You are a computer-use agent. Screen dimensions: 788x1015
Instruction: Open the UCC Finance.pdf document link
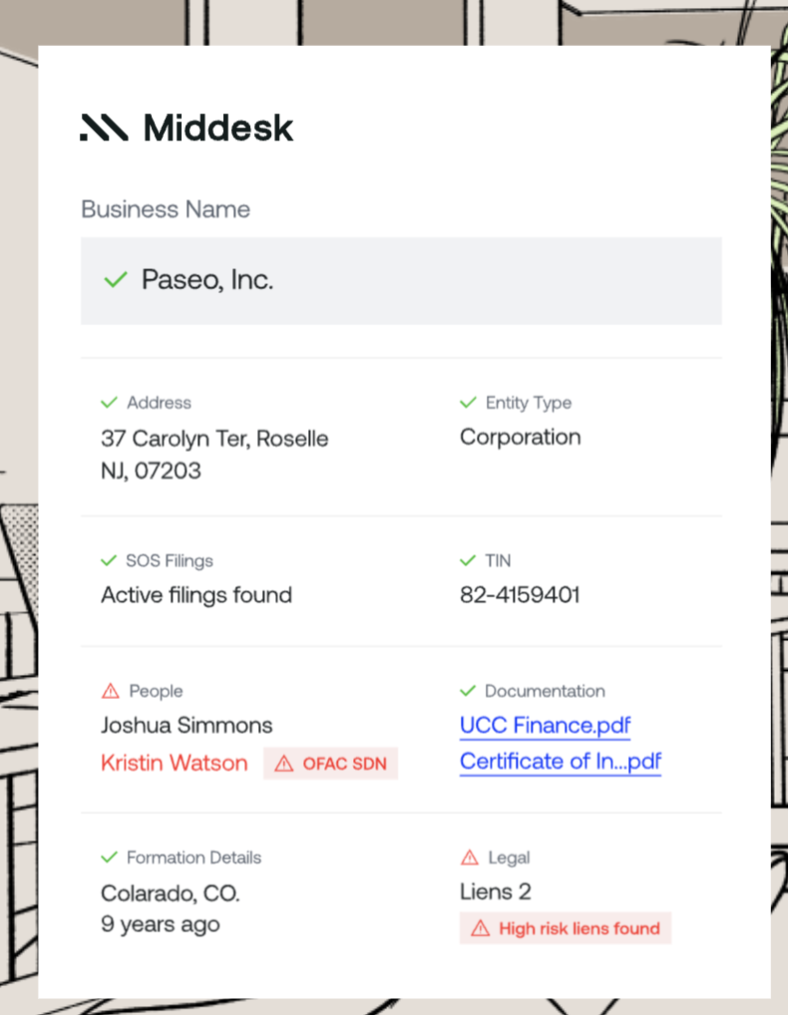click(545, 726)
